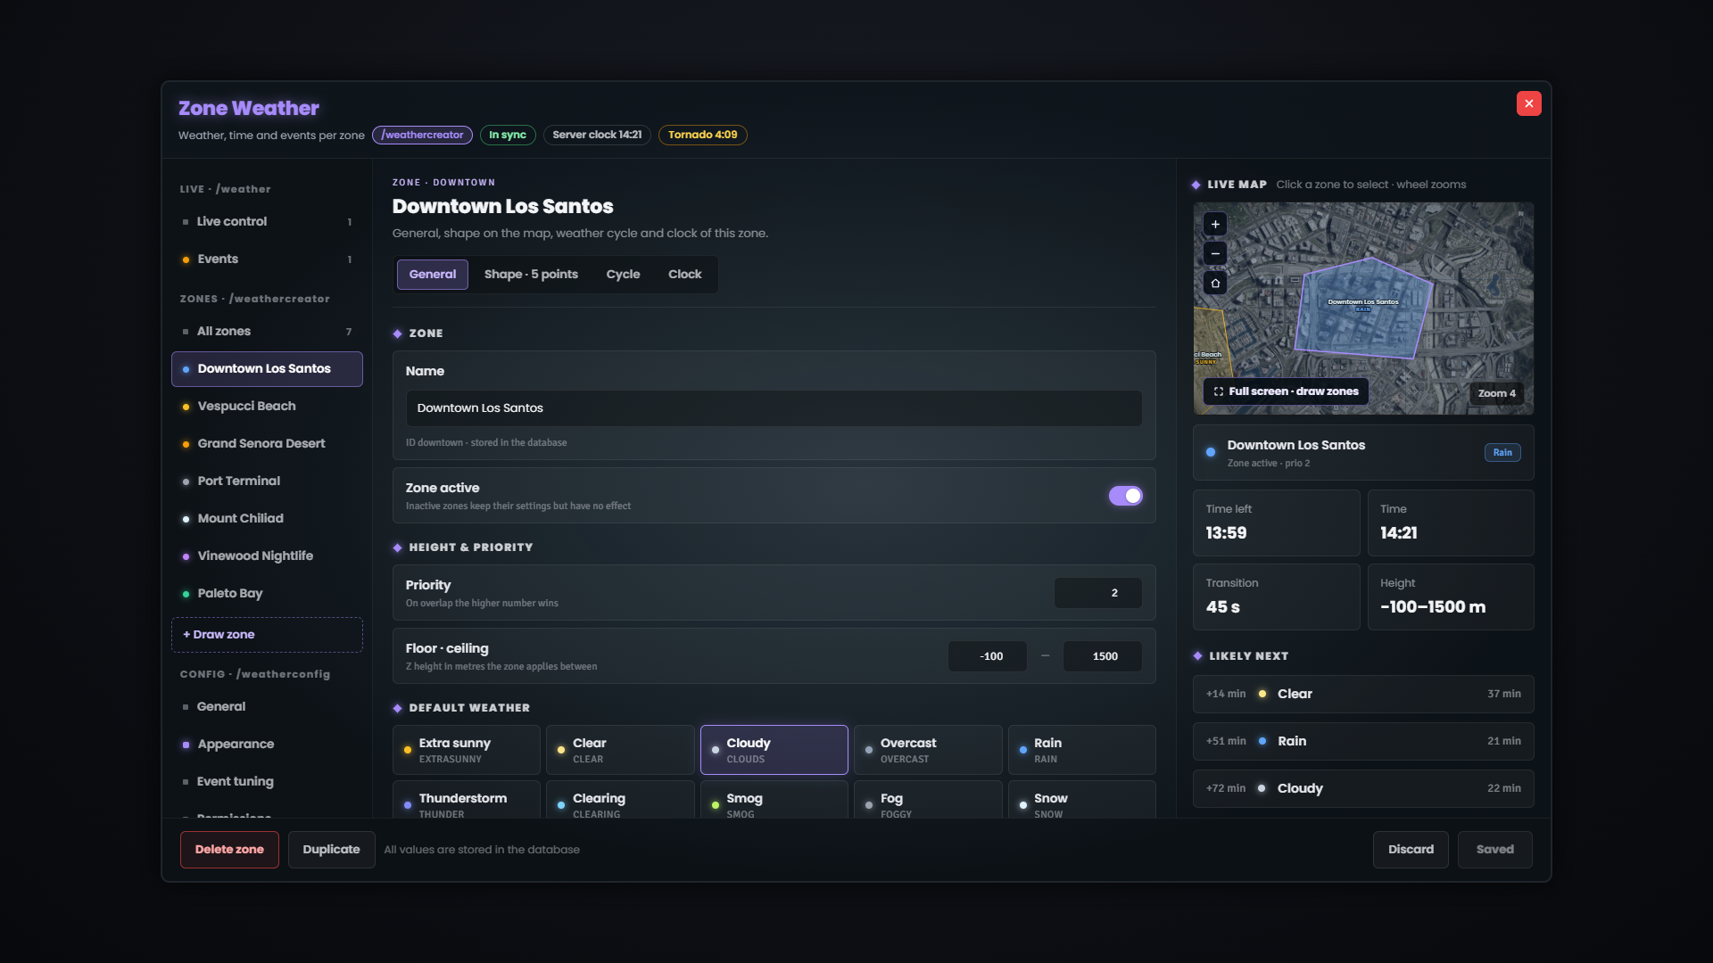Select Thunderstorm default weather
The image size is (1713, 963).
[467, 800]
